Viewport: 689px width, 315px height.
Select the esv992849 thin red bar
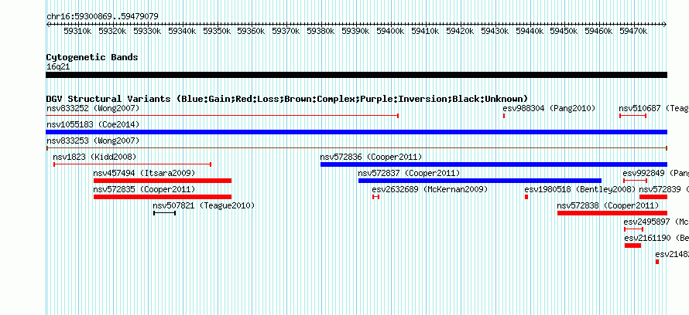635,181
